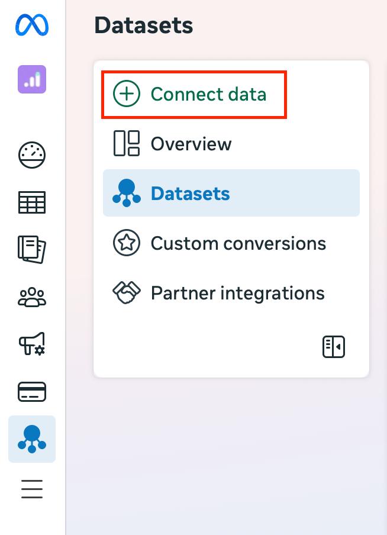Viewport: 387px width, 535px height.
Task: Click the plus circle next to Connect data
Action: [x=127, y=94]
